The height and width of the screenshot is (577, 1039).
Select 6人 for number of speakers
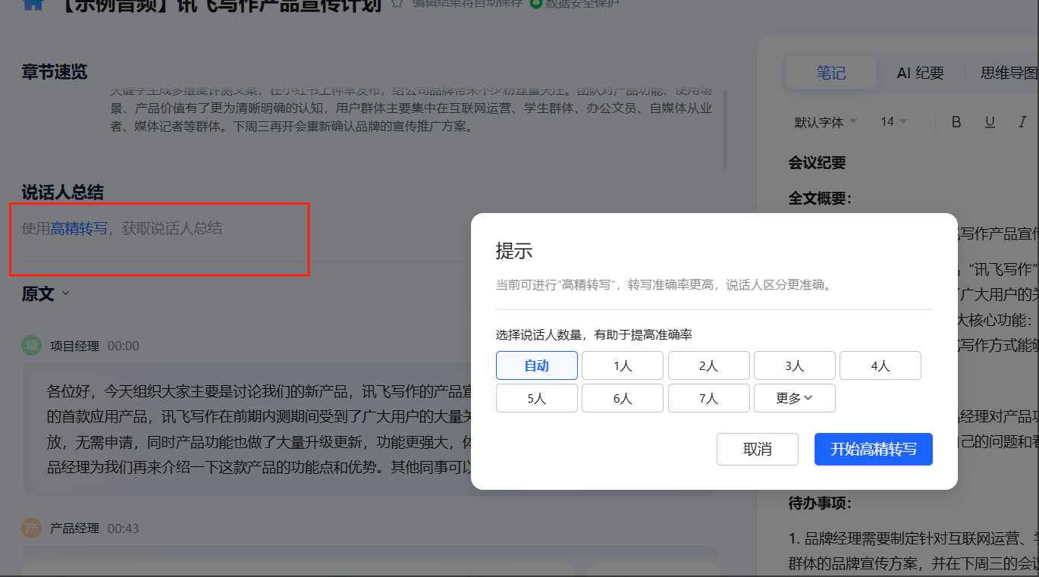[623, 398]
